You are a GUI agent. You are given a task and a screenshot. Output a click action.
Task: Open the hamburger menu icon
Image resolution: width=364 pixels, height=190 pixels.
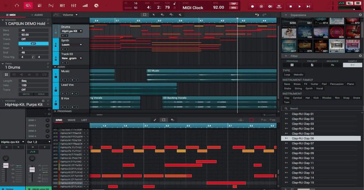6,5
